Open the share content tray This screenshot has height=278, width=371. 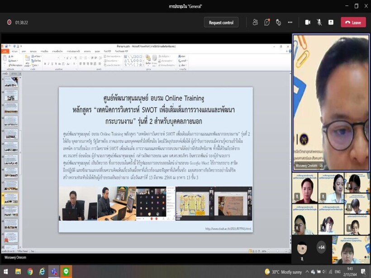pos(331,23)
